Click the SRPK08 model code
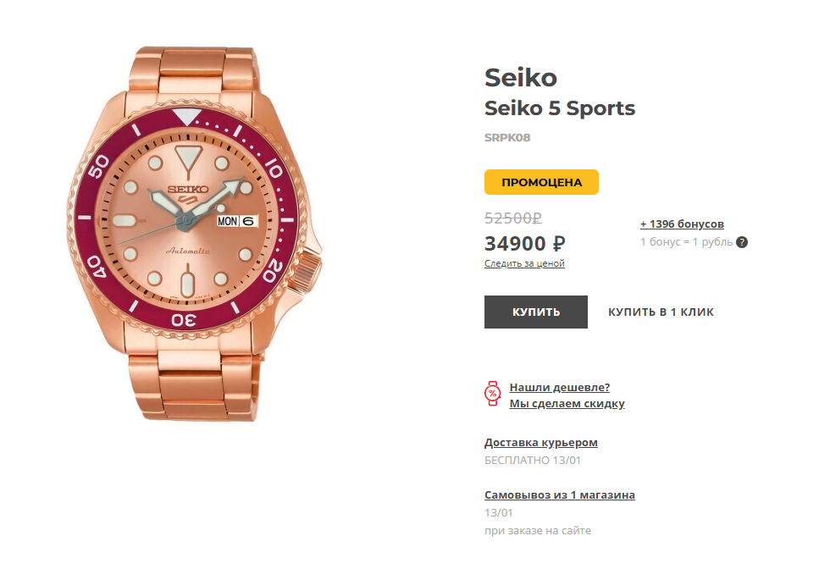819x569 pixels. (507, 137)
